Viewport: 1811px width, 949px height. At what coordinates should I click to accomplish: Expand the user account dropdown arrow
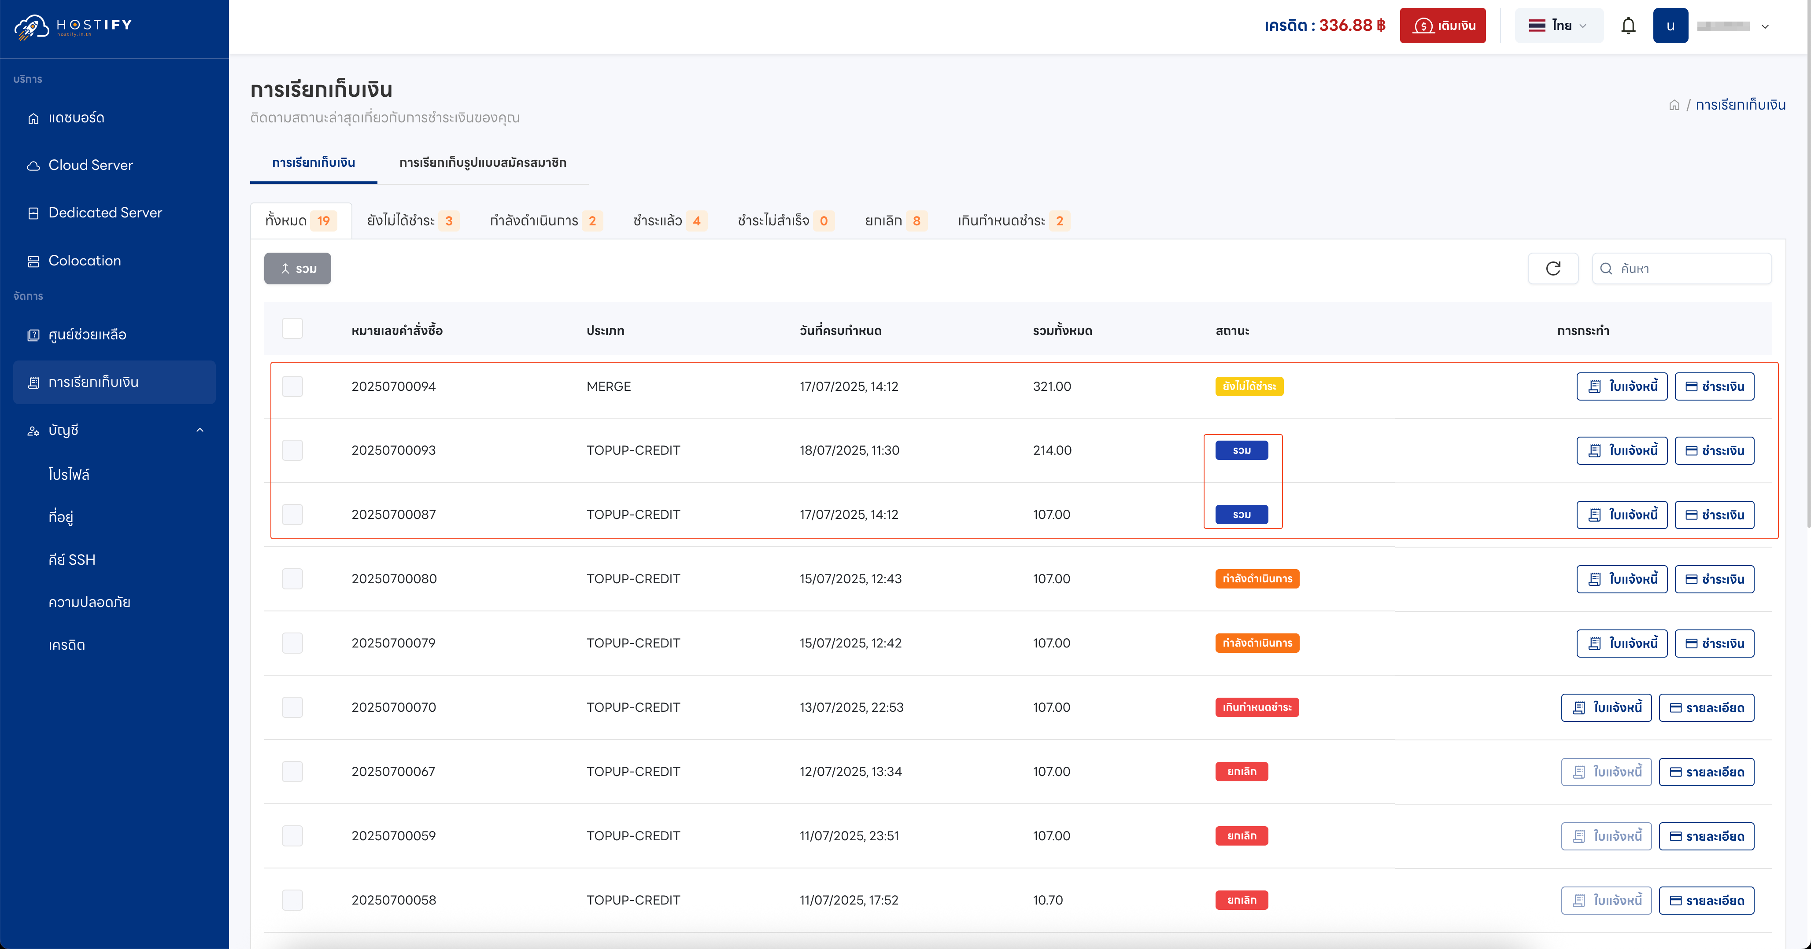click(x=1765, y=27)
